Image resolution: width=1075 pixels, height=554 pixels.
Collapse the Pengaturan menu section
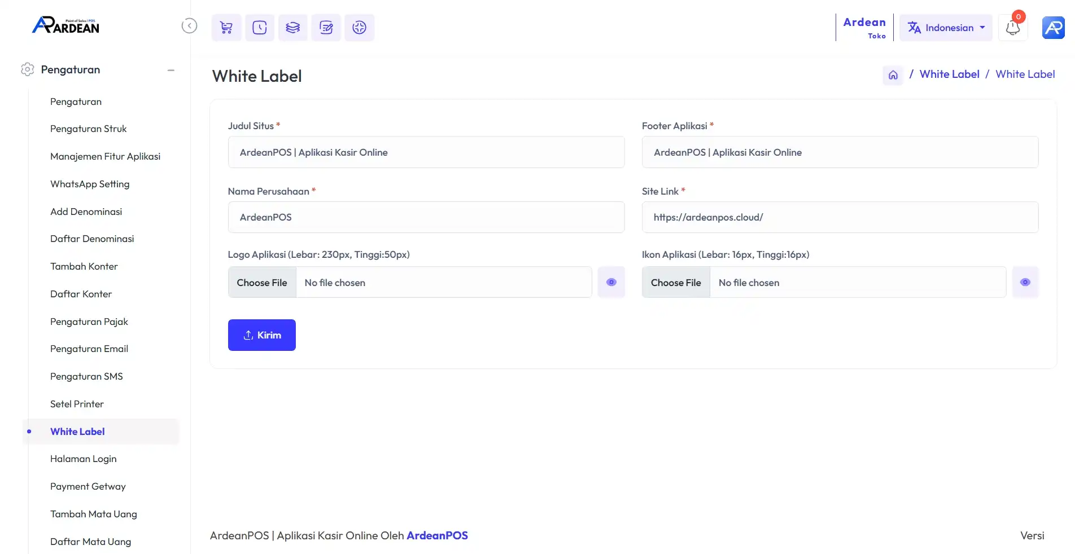[x=171, y=70]
